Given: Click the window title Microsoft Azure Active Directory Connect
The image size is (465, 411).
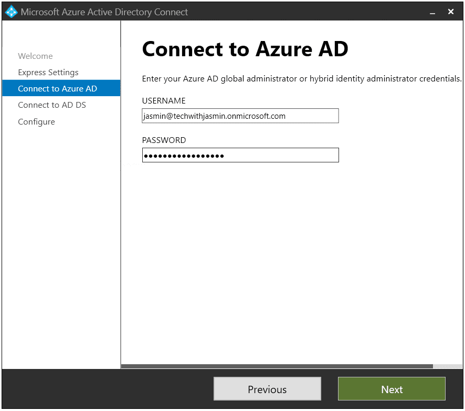Looking at the screenshot, I should tap(104, 12).
